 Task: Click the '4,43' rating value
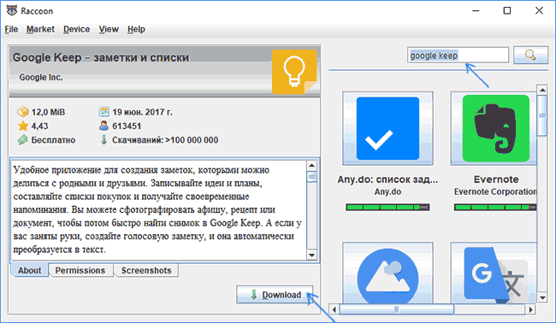[39, 126]
